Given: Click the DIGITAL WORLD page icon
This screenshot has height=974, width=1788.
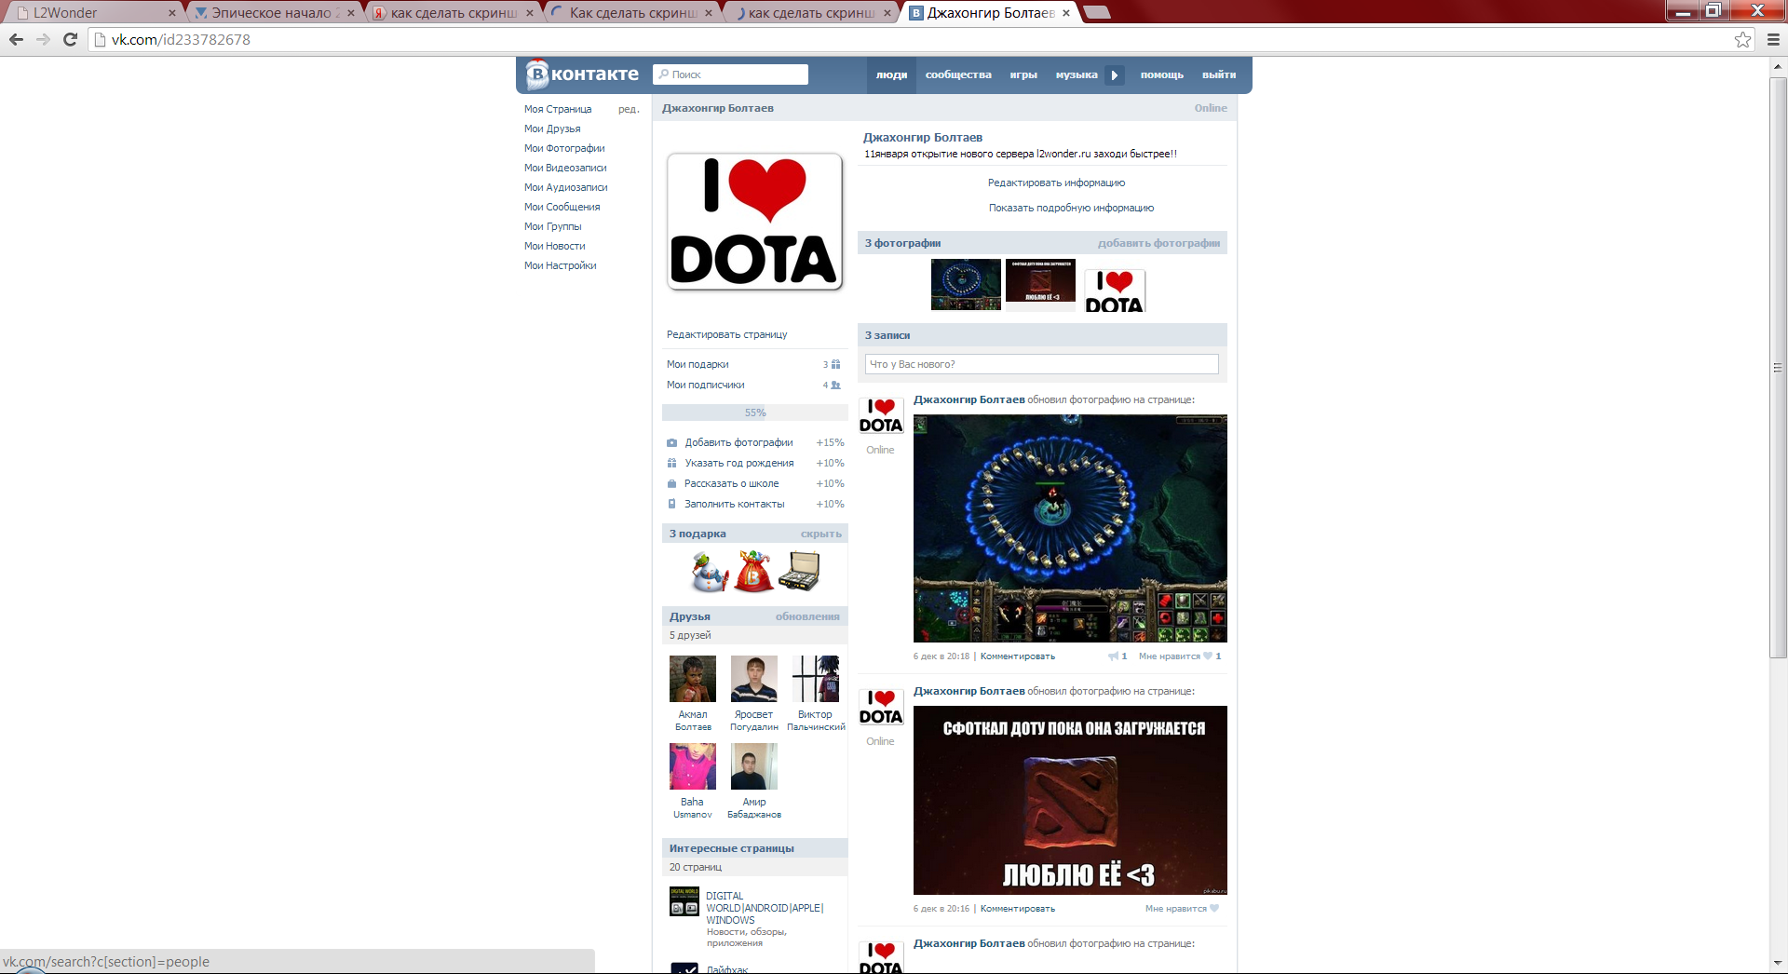Looking at the screenshot, I should [x=684, y=901].
